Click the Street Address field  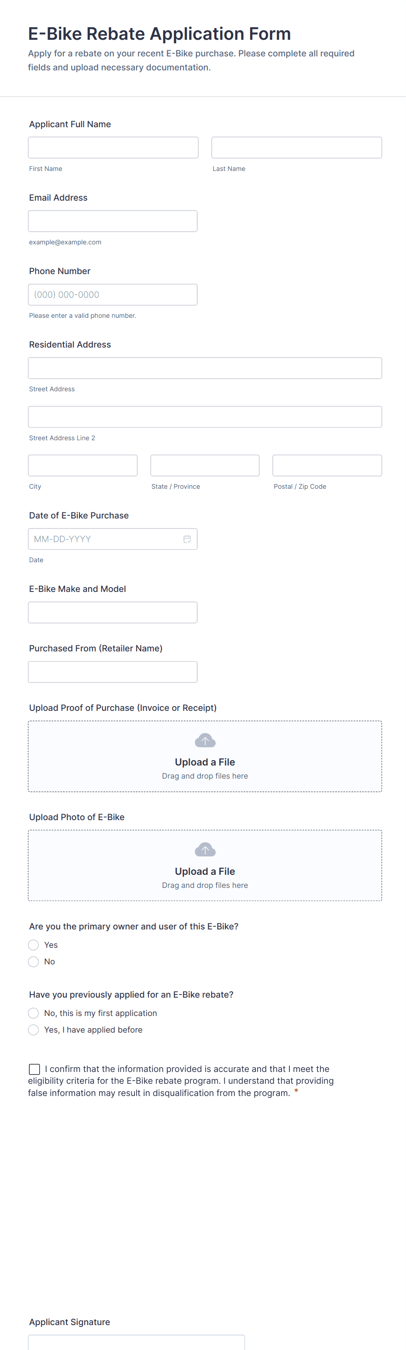pyautogui.click(x=205, y=368)
